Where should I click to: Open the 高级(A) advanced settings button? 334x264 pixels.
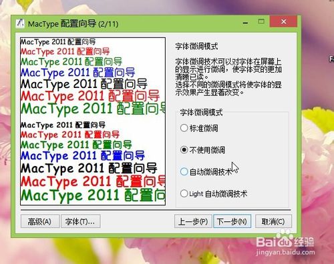(x=40, y=221)
